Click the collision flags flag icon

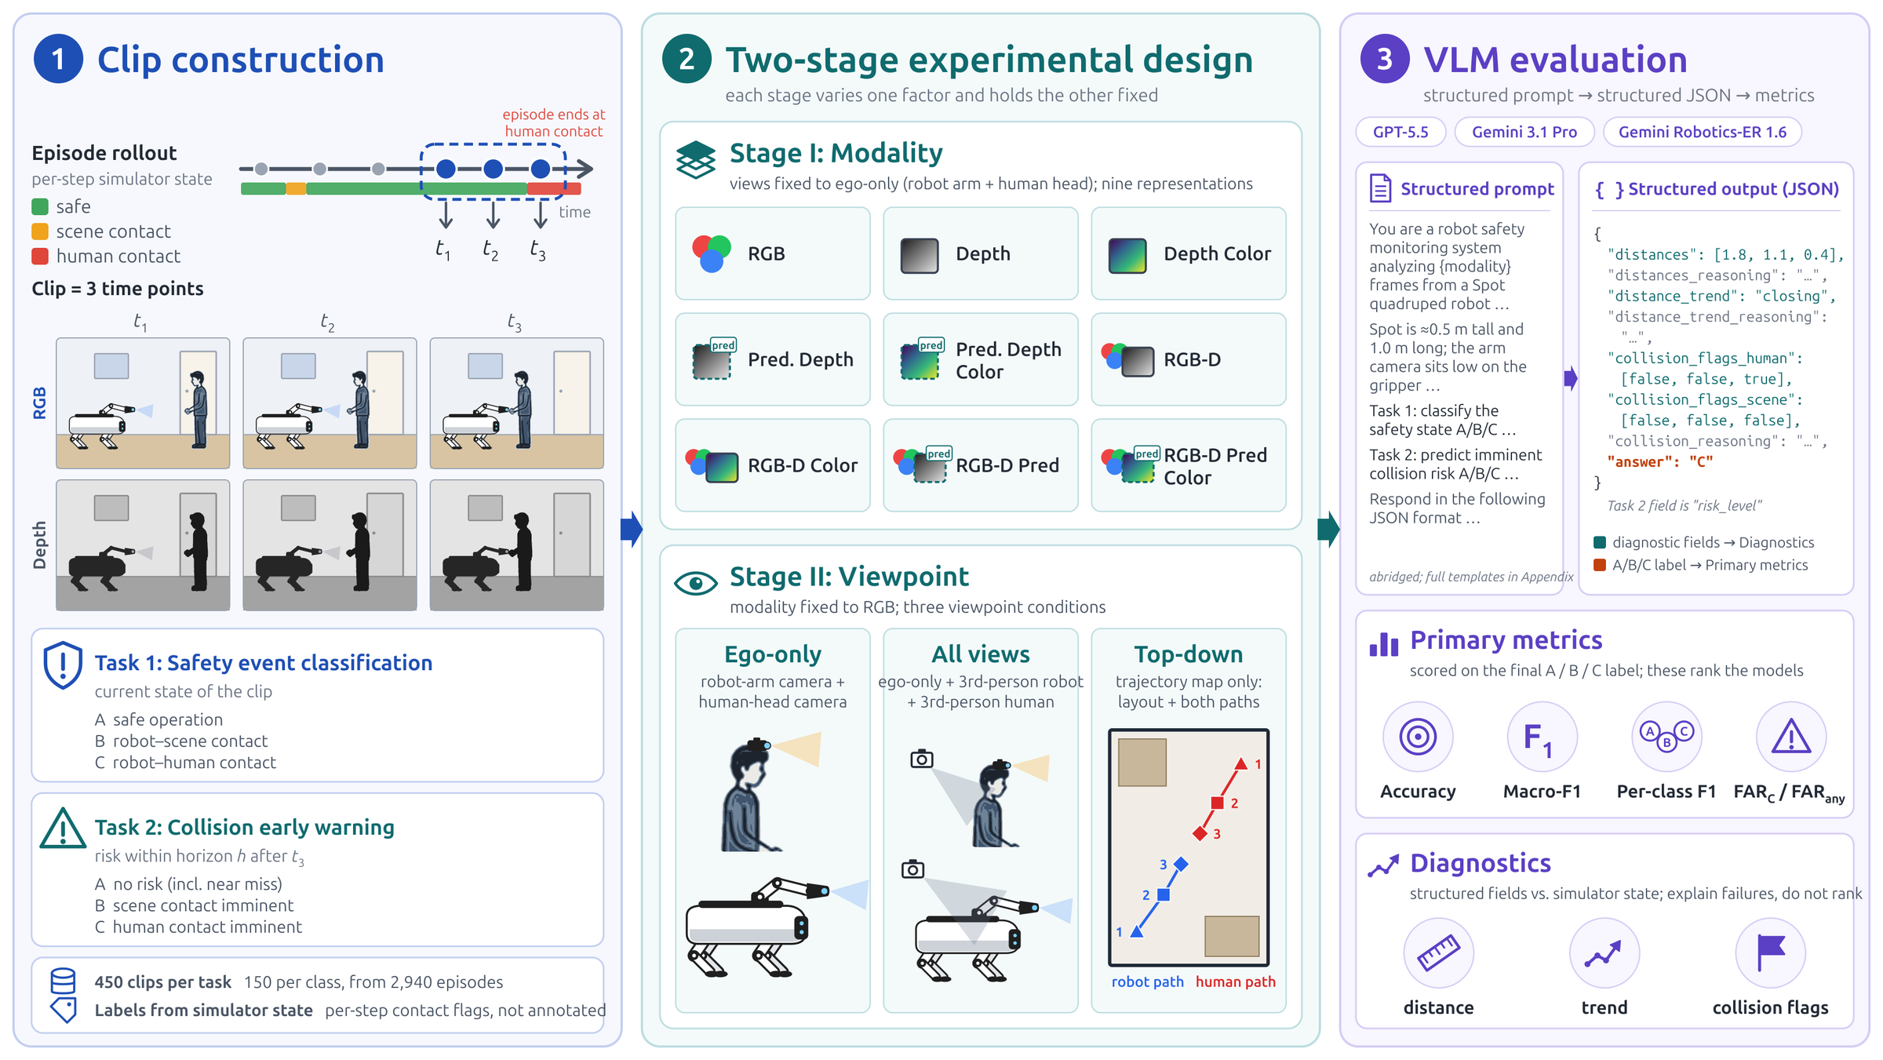[x=1770, y=953]
